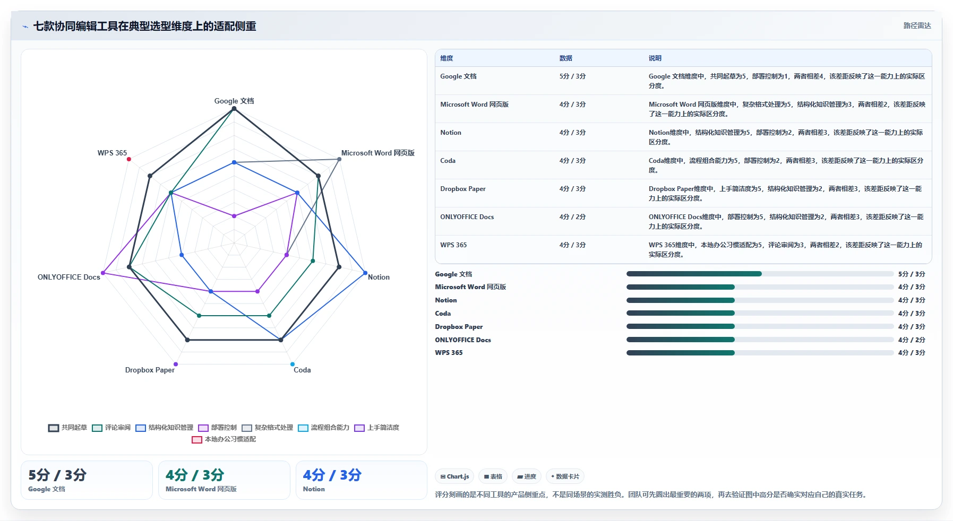Toggle the 评论审阅 legend series

click(111, 428)
